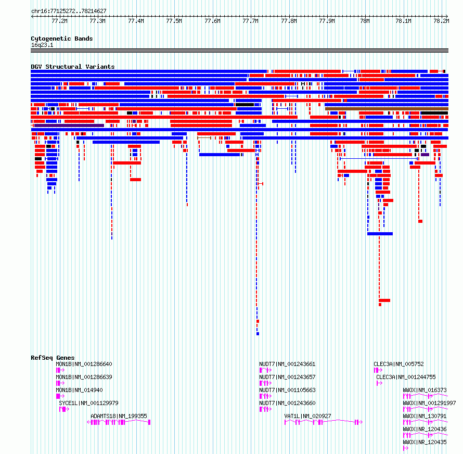Click the lowest blue variant square
Image resolution: width=463 pixels, height=454 pixels.
(x=258, y=334)
